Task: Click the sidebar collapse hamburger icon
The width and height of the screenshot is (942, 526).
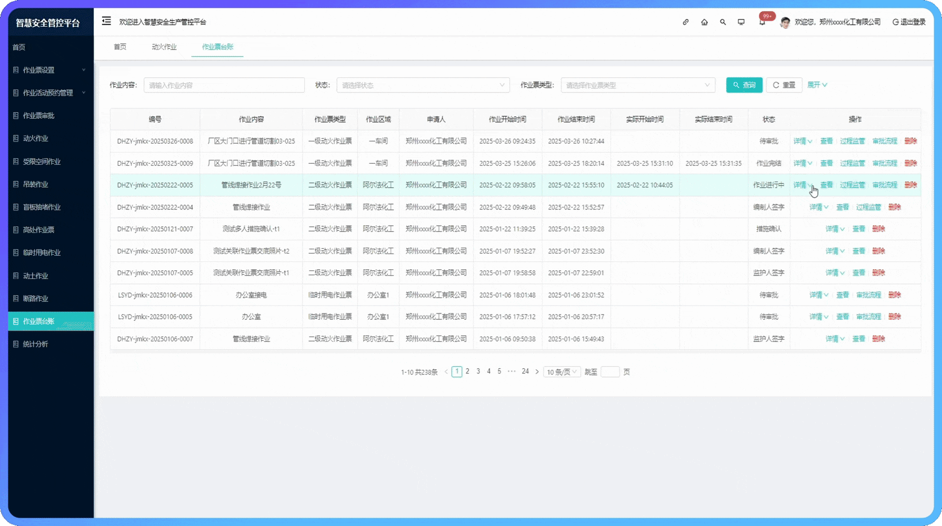Action: pyautogui.click(x=106, y=21)
